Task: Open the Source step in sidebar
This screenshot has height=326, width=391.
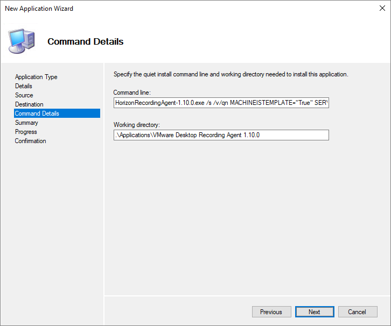Action: click(24, 95)
